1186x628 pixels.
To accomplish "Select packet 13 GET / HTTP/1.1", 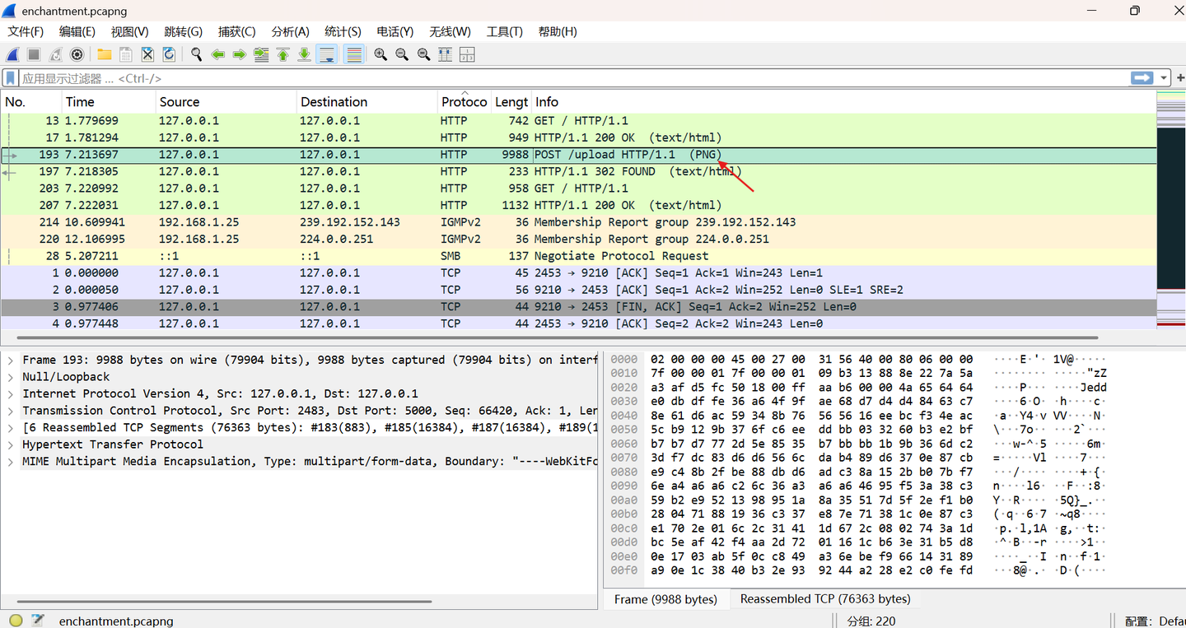I will [578, 120].
